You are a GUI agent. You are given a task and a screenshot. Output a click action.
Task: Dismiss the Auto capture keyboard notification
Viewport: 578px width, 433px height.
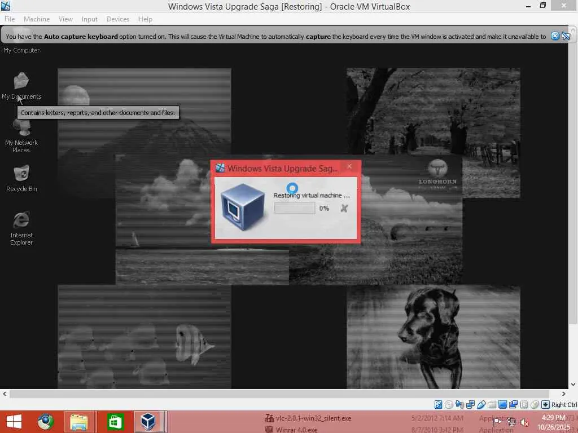[x=555, y=36]
